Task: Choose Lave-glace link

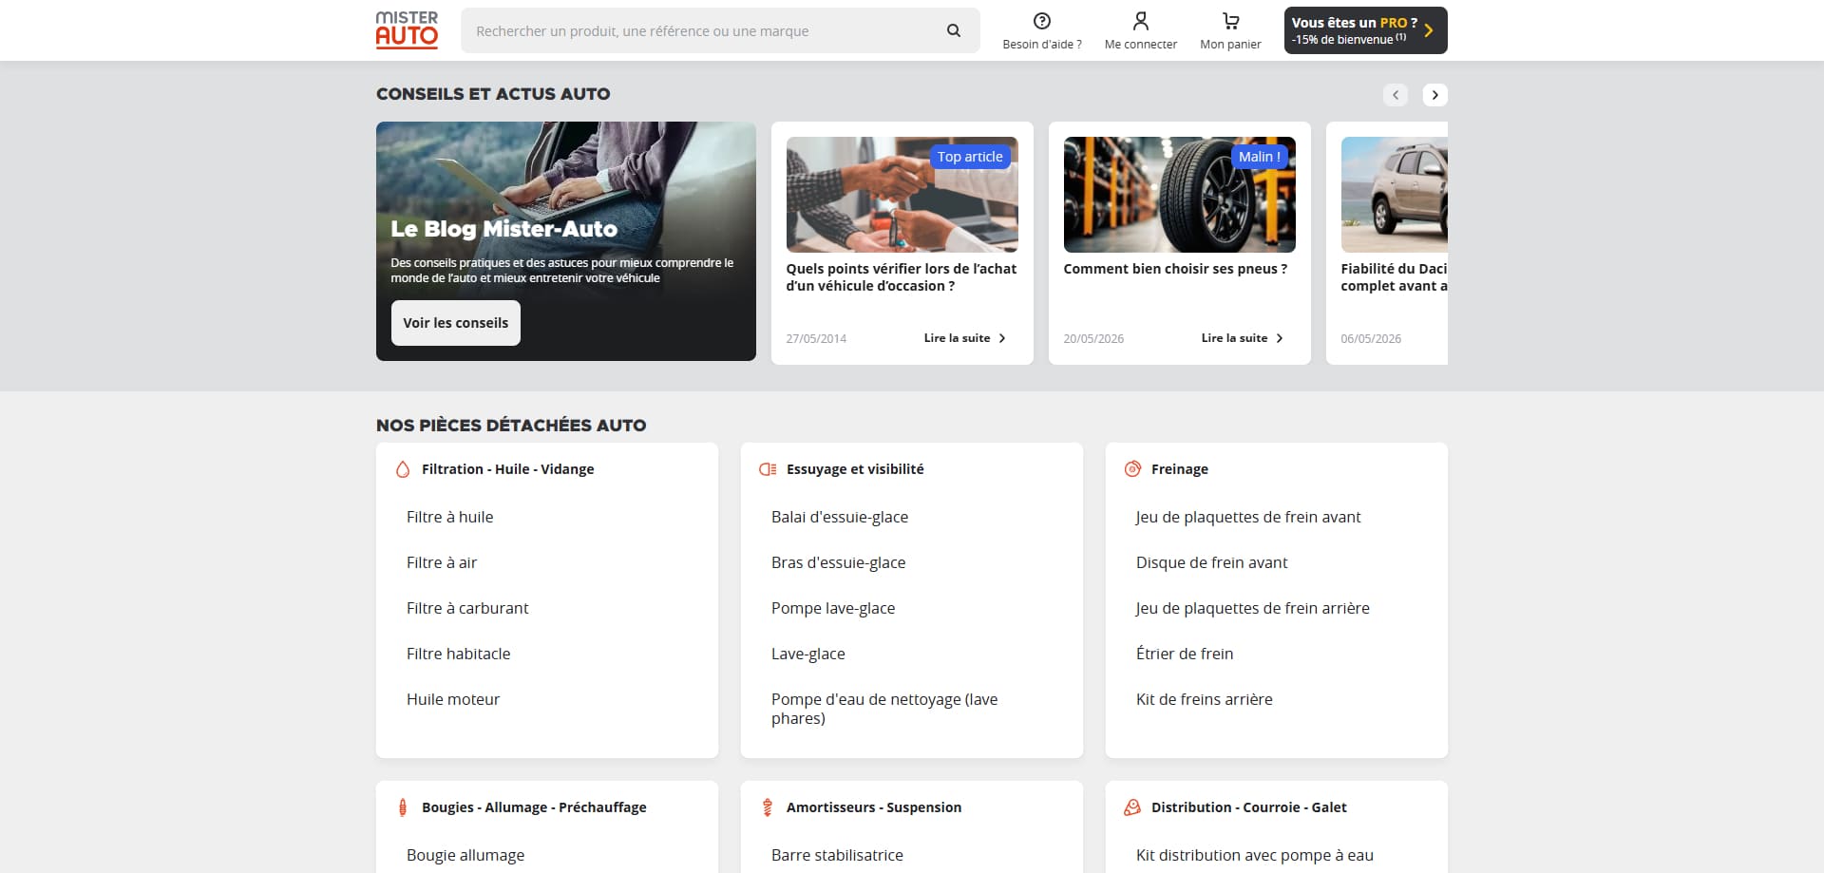Action: click(x=808, y=654)
